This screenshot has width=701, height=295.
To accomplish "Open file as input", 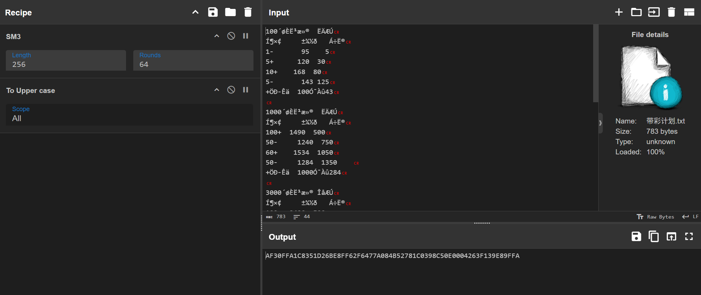I will coord(654,12).
